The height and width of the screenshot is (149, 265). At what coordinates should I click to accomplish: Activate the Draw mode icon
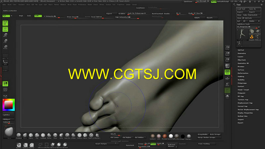click(5, 29)
